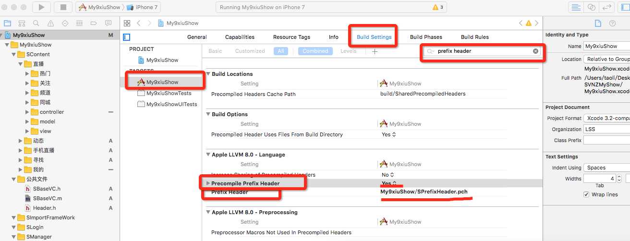The image size is (630, 241).
Task: Open the Debug navigator
Action: (x=79, y=23)
